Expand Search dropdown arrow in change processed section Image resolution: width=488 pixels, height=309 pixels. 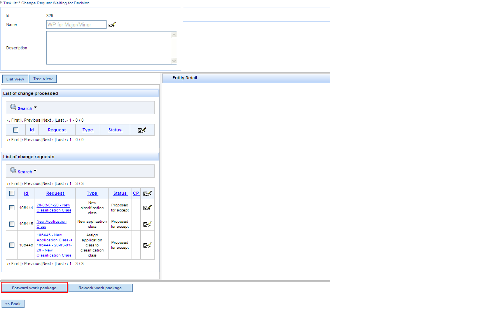point(35,108)
